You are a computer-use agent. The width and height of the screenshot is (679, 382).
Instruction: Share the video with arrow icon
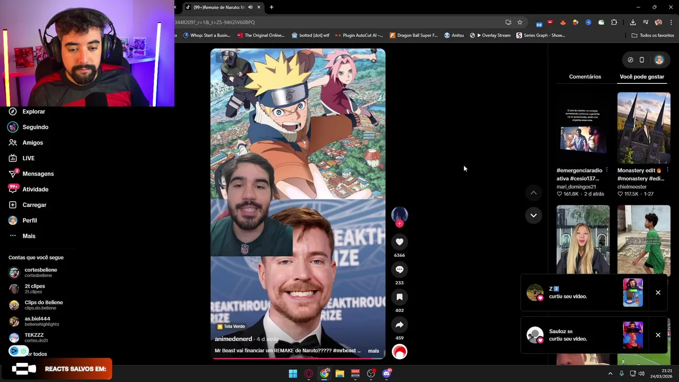point(399,325)
